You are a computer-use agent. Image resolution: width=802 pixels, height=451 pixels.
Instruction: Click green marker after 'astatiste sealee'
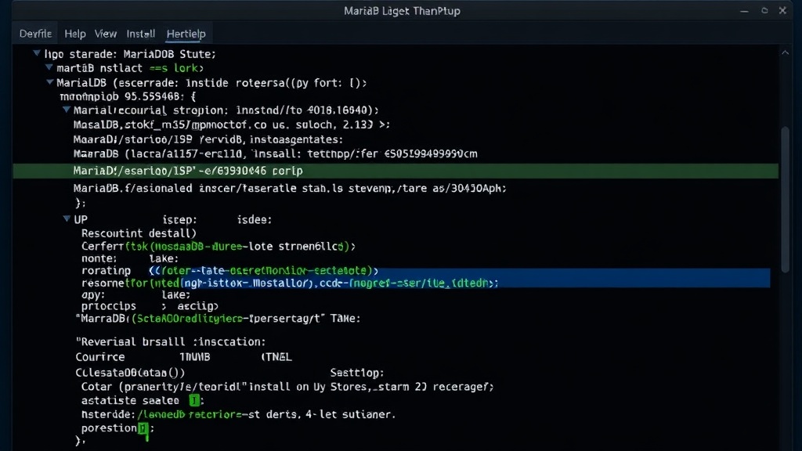[194, 400]
